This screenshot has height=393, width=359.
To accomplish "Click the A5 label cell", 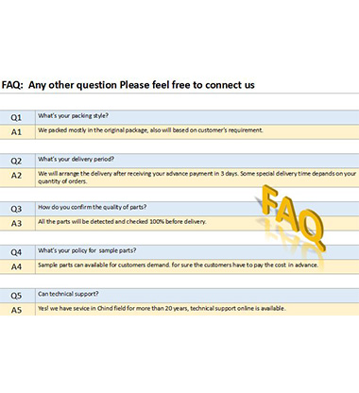I will [17, 310].
